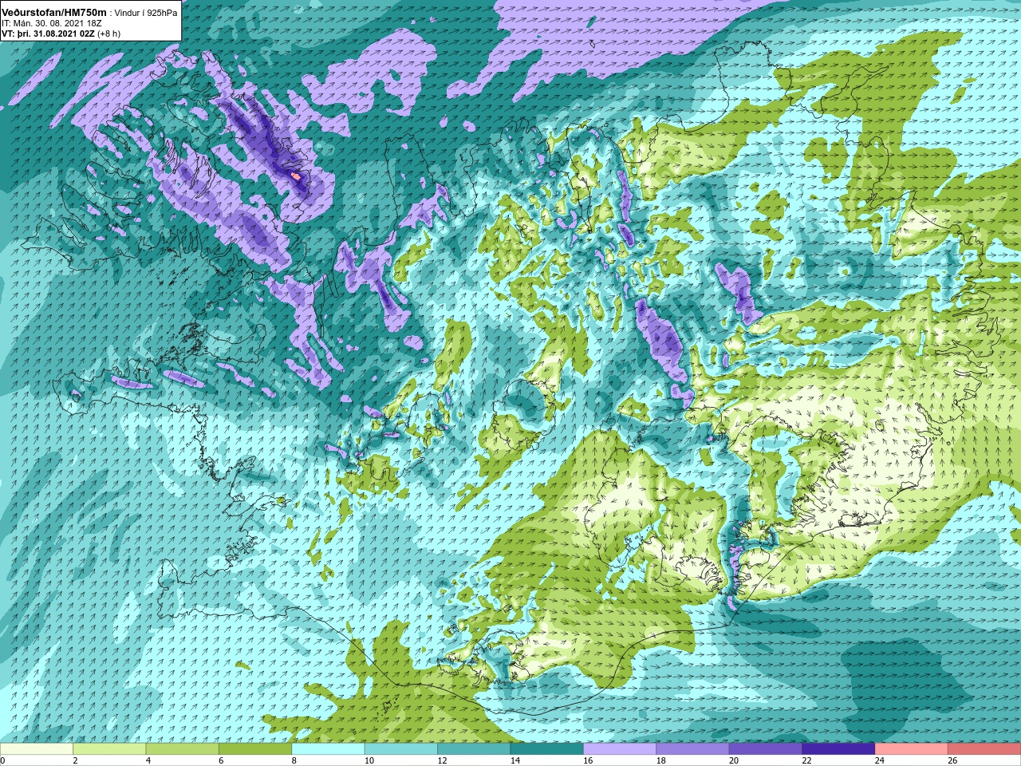
Task: Click the legend value '20'
Action: 733,760
